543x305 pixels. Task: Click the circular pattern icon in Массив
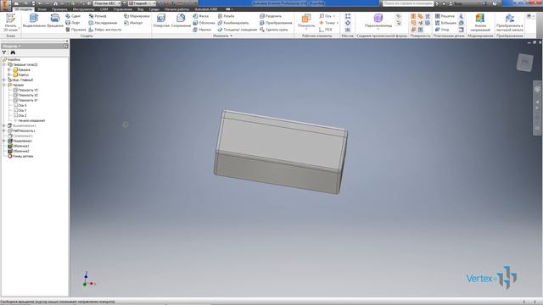348,23
